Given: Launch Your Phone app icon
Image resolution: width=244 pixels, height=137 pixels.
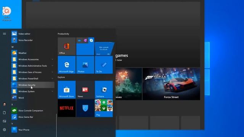Looking at the screenshot, I should click(x=14, y=130).
